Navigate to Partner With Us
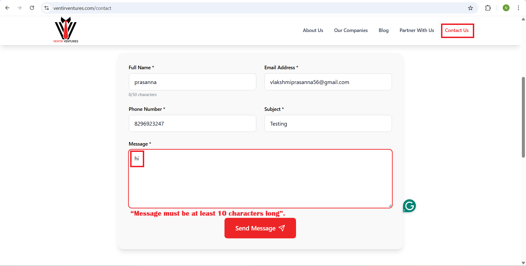Viewport: 526px width, 266px height. pos(417,30)
